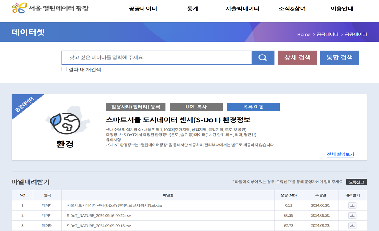379x231 pixels.
Task: Click size value 0.11
Action: pos(288,205)
